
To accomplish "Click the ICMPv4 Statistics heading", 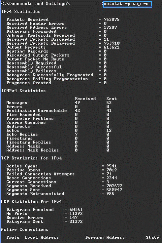I will (x=23, y=91).
